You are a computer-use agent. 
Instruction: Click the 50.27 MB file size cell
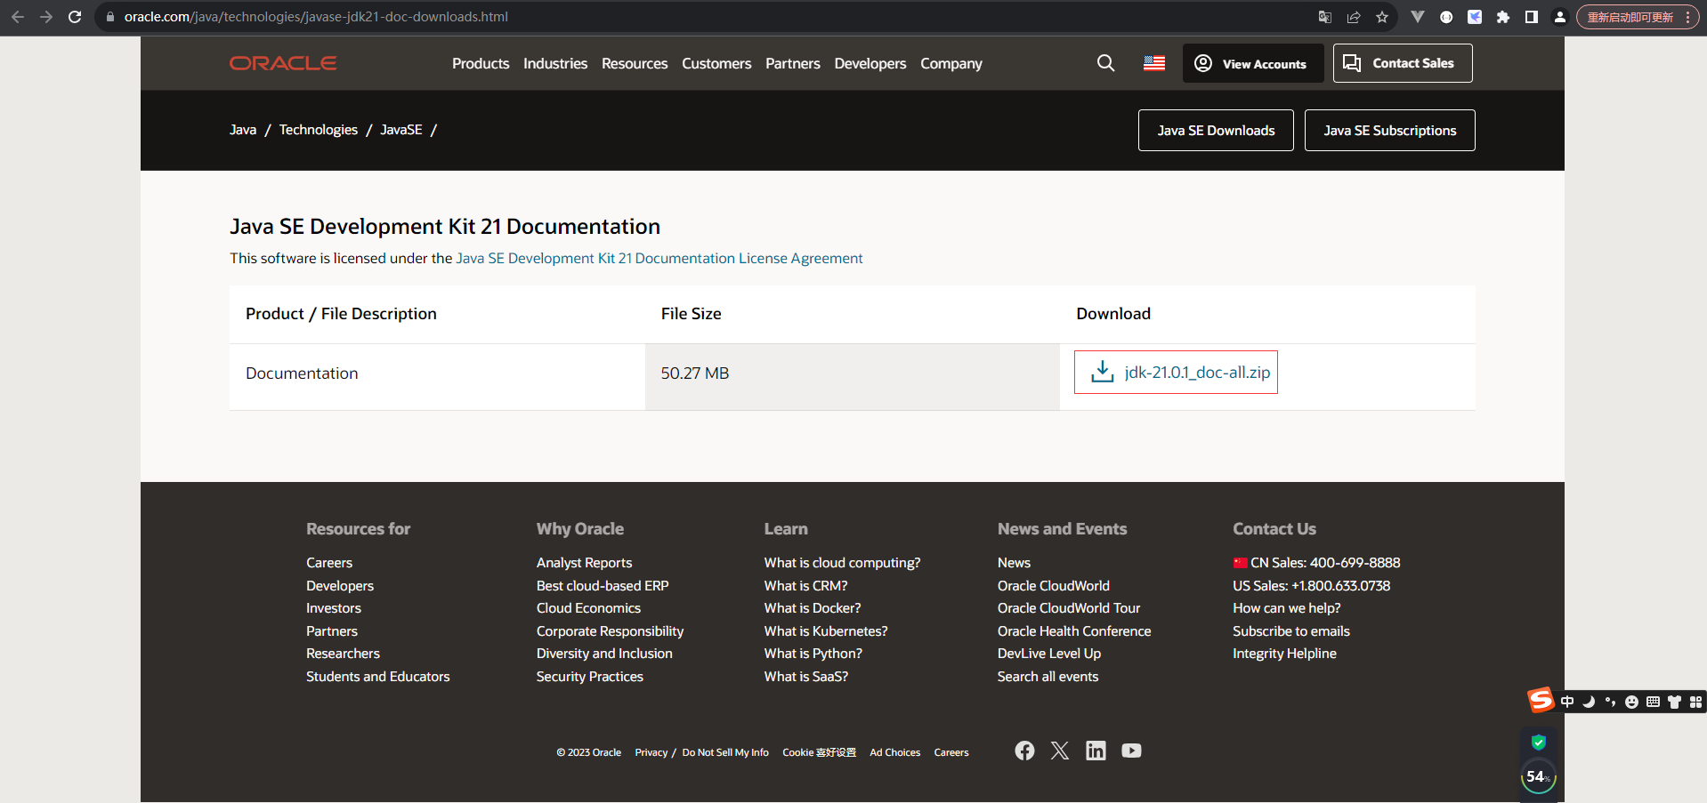[853, 377]
